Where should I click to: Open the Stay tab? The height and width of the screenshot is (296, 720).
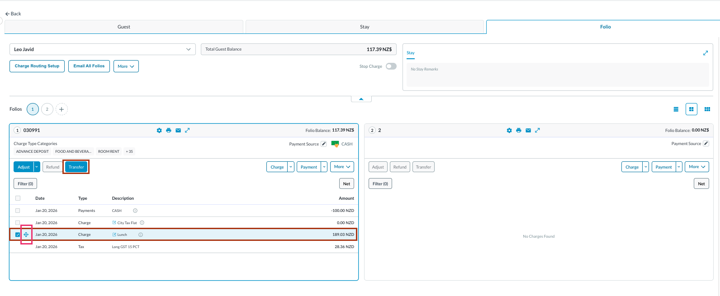(365, 27)
